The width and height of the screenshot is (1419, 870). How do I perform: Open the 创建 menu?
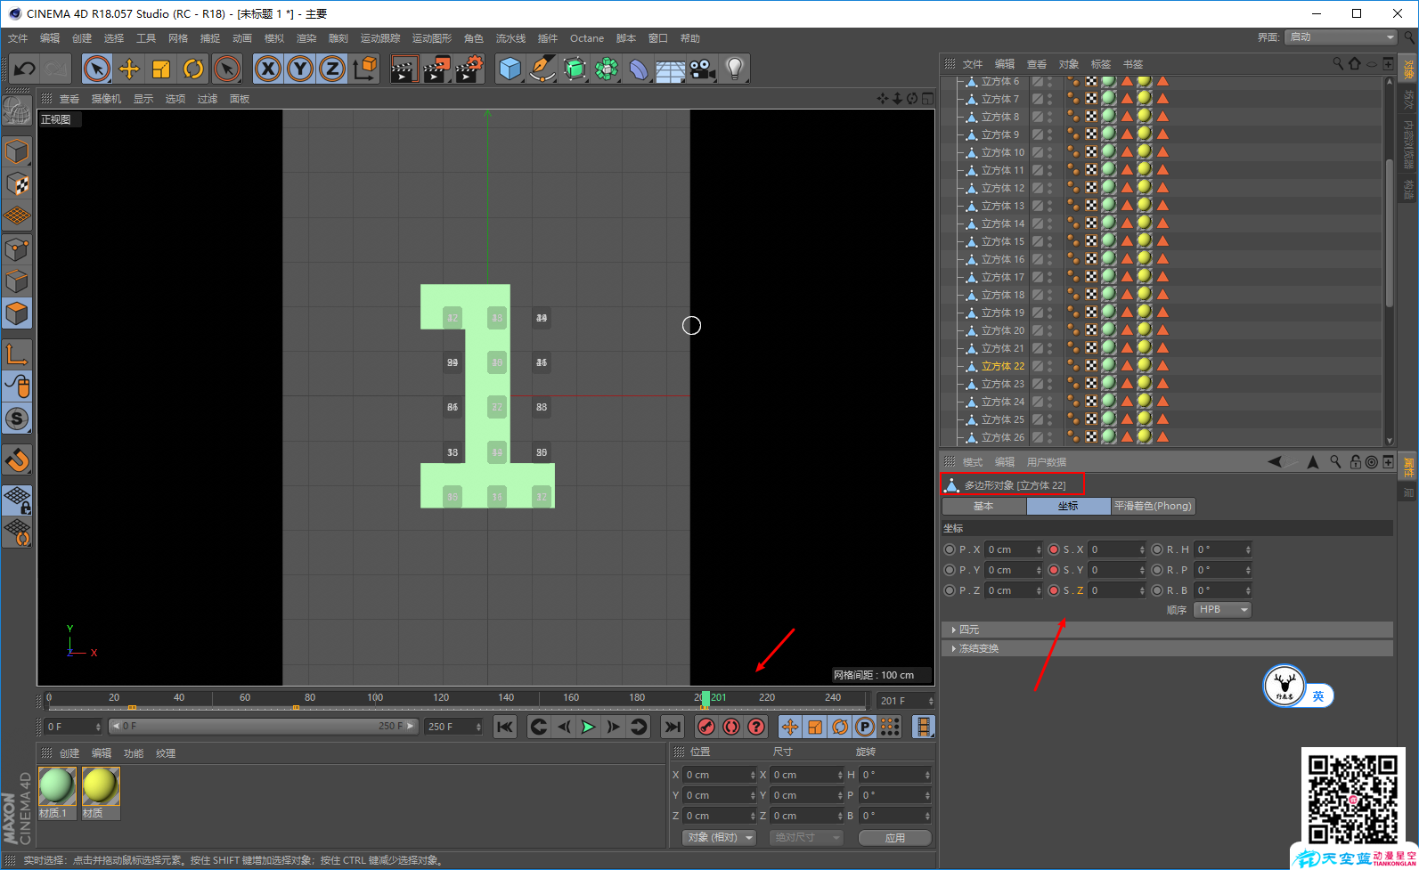coord(82,38)
